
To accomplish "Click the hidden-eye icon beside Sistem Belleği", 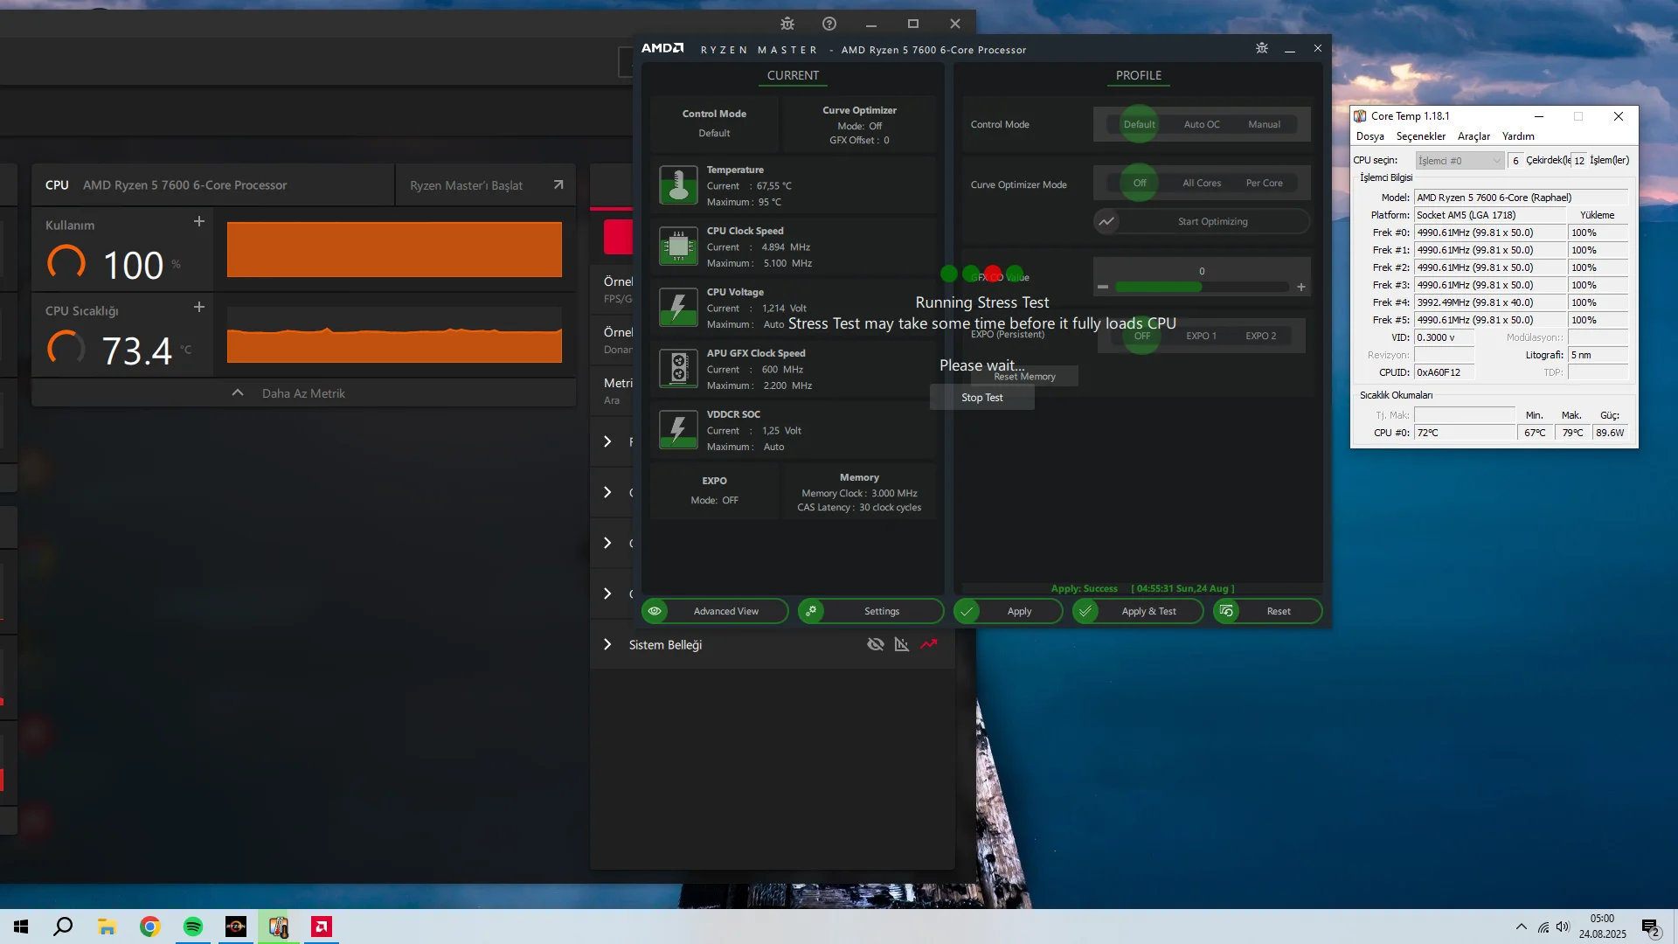I will 875,645.
